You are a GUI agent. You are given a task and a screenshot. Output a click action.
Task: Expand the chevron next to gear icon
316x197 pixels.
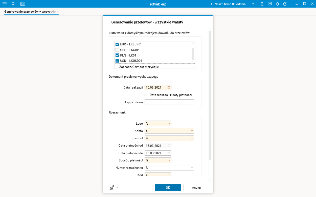118,187
